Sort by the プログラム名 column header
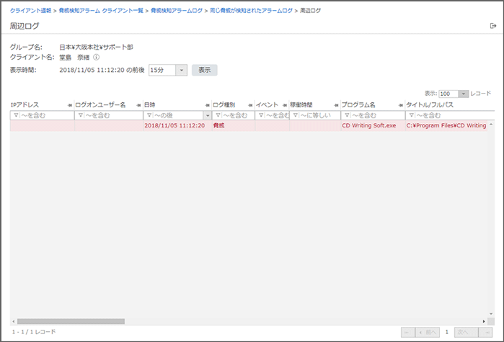This screenshot has height=342, width=504. tap(358, 105)
